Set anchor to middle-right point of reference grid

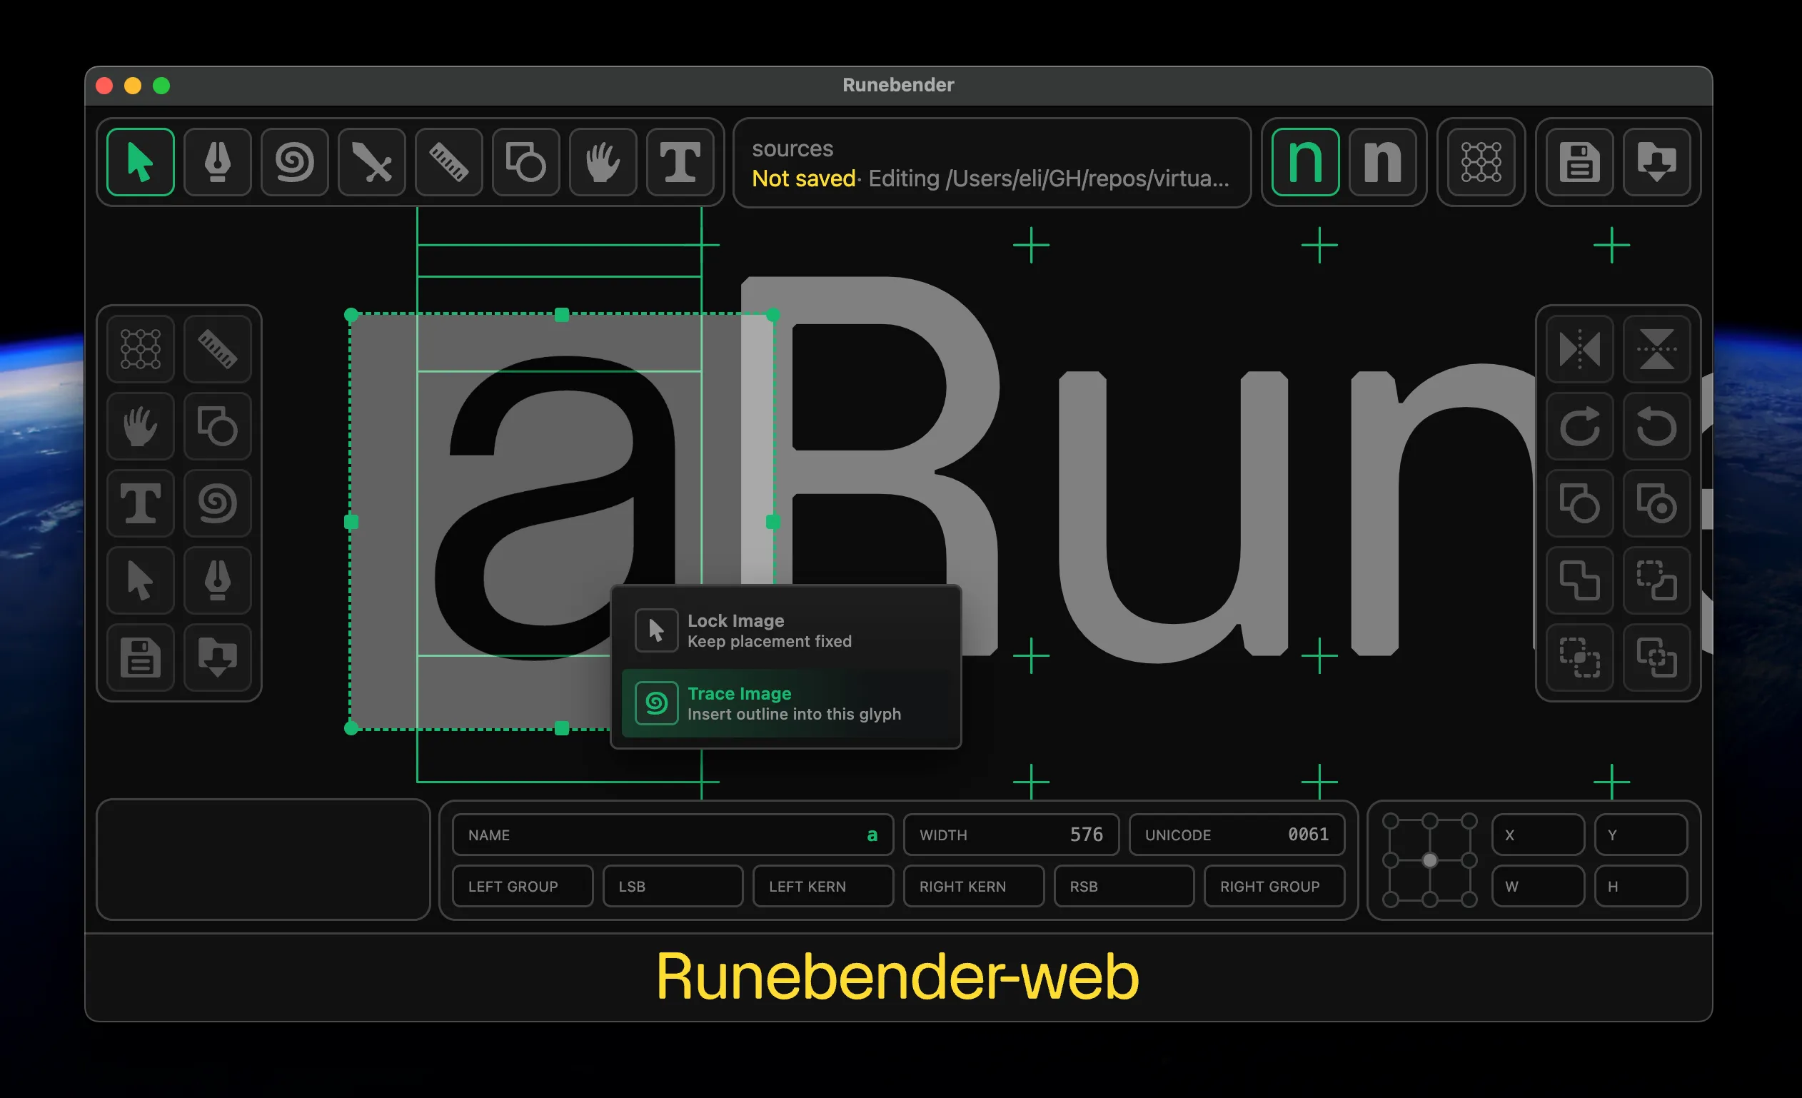pos(1469,860)
